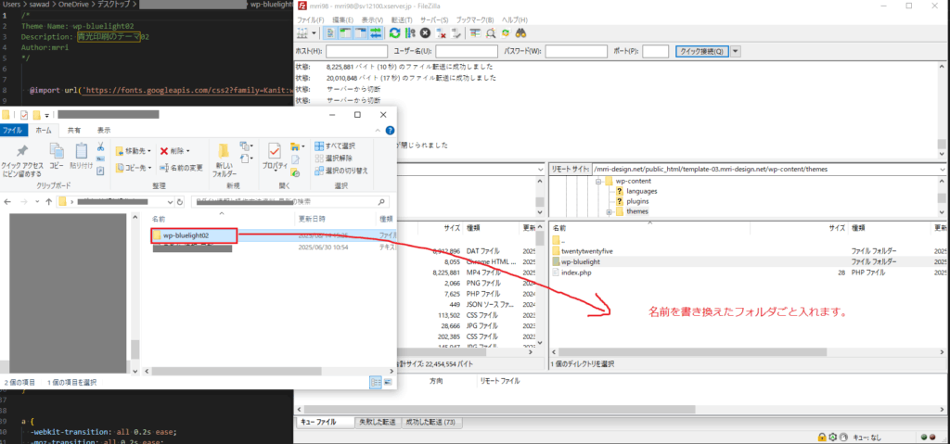Click the ホスト(H) input field
Viewport: 950px width, 444px height.
356,51
